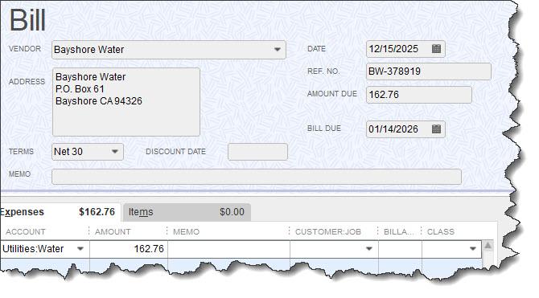The image size is (539, 298).
Task: Open the Date calendar picker icon
Action: [x=436, y=49]
